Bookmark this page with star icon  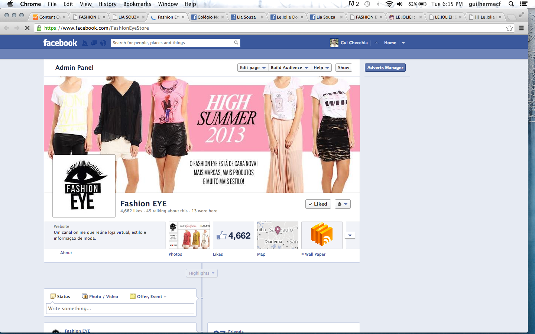coord(509,28)
